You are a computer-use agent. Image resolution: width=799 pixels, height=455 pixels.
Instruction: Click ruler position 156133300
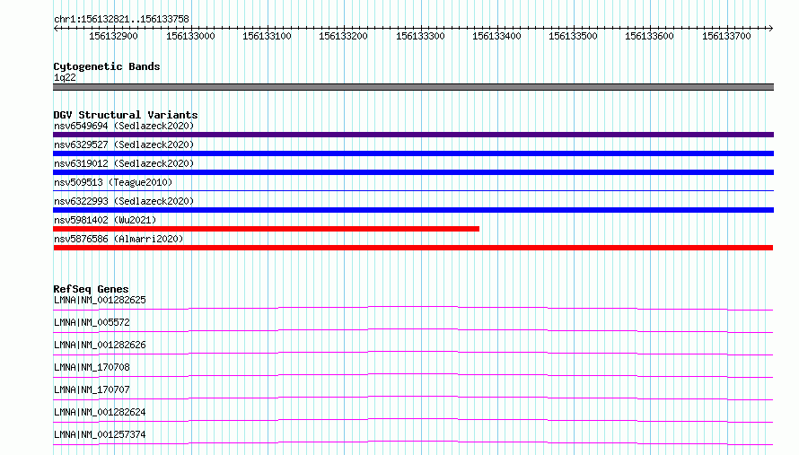click(420, 36)
